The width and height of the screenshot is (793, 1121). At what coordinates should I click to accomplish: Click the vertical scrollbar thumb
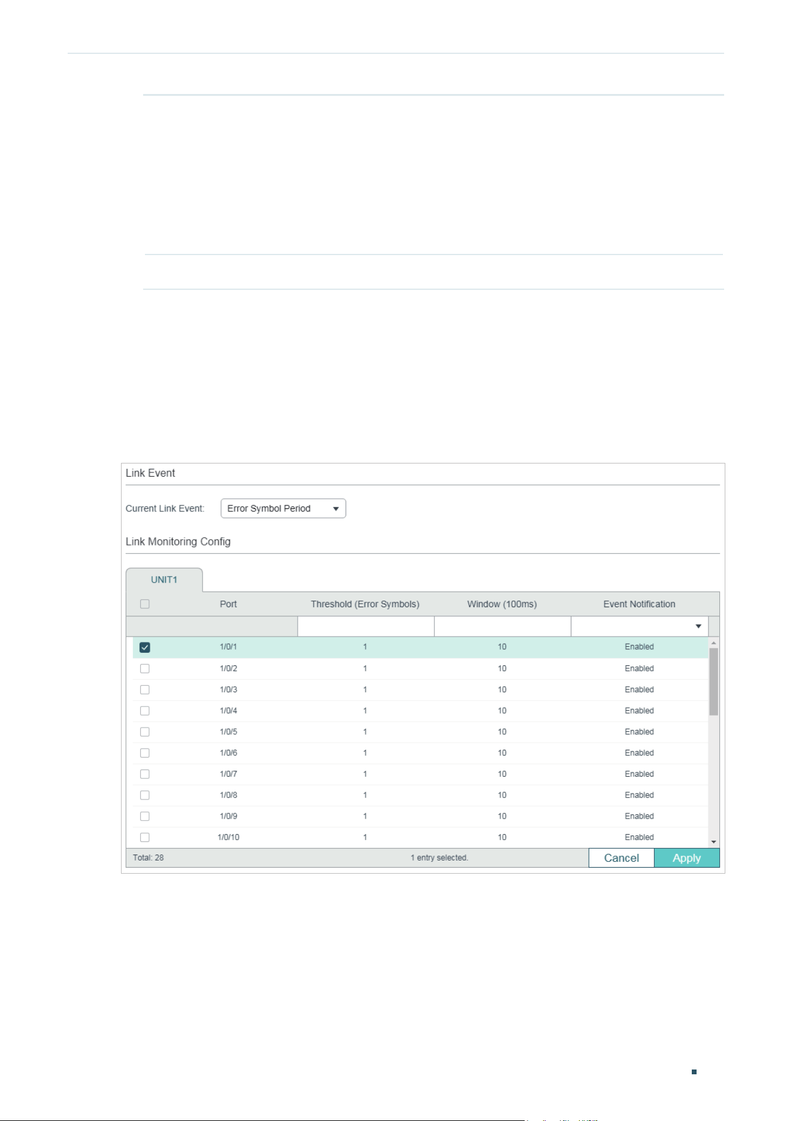point(713,681)
